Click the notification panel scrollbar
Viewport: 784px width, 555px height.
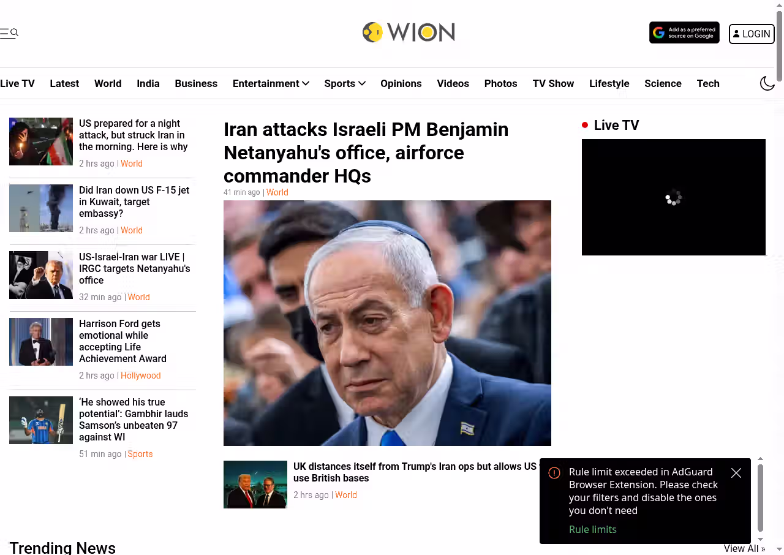click(760, 497)
